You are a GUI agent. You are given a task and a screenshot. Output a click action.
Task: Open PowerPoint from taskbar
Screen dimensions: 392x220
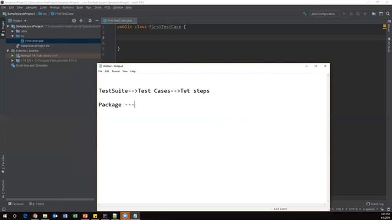coord(85,216)
